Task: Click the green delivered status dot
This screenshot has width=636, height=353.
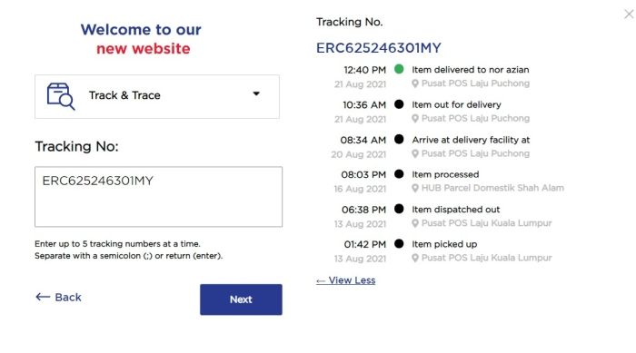Action: [399, 69]
